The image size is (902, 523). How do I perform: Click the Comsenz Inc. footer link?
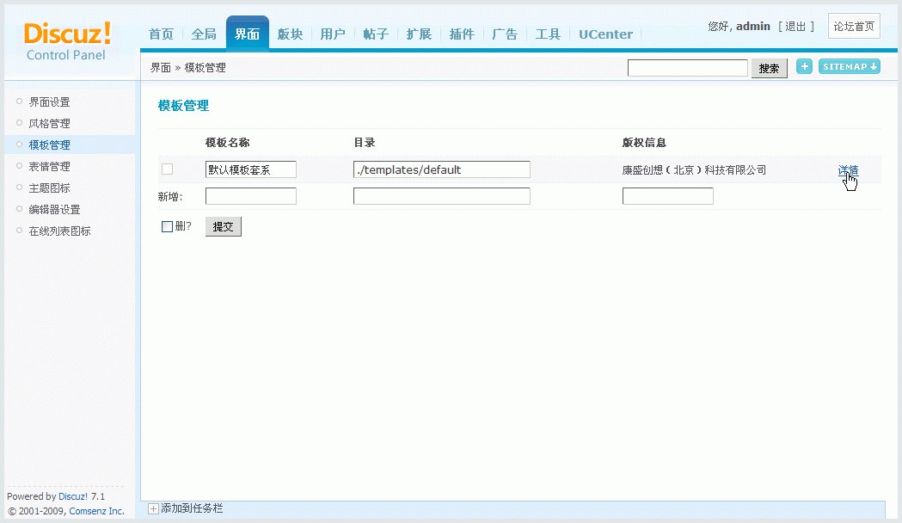[96, 511]
